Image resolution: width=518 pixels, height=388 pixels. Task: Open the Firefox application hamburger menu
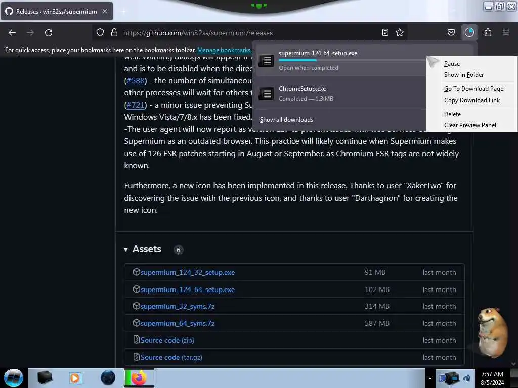pos(506,32)
